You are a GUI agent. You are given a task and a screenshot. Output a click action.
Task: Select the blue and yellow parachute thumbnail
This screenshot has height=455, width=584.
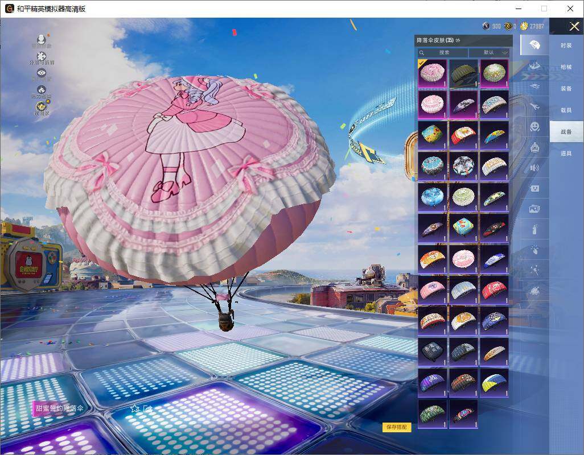tap(494, 382)
